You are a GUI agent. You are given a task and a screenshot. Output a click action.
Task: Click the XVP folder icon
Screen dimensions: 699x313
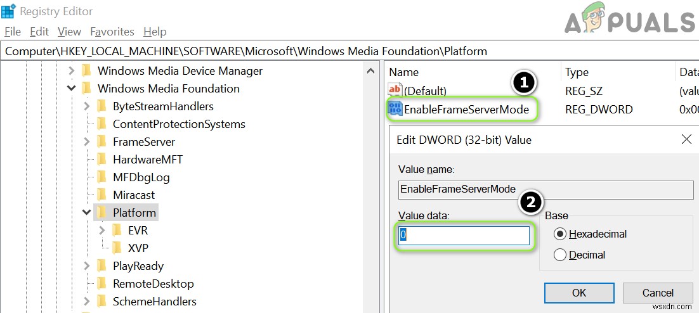pos(117,248)
